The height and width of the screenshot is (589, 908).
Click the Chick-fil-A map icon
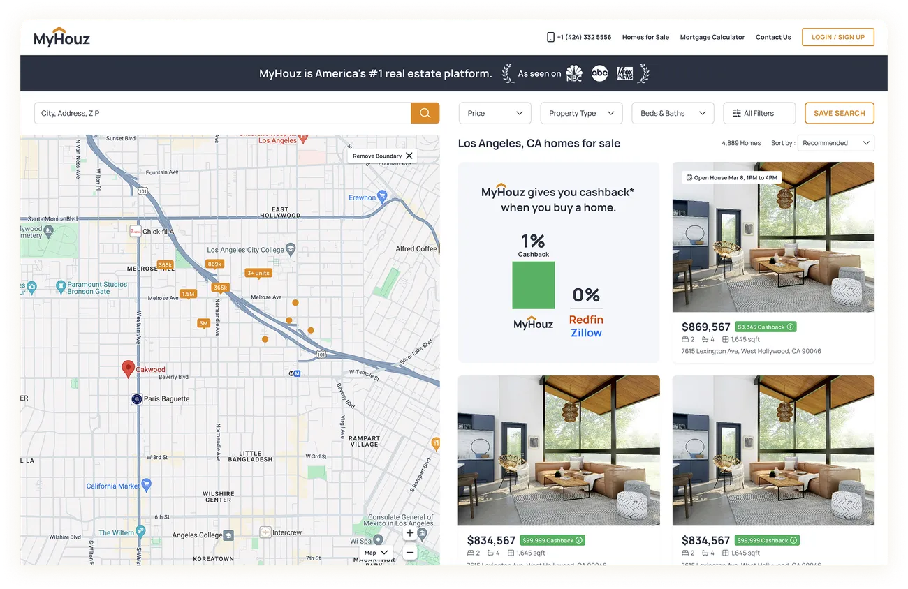(x=135, y=231)
